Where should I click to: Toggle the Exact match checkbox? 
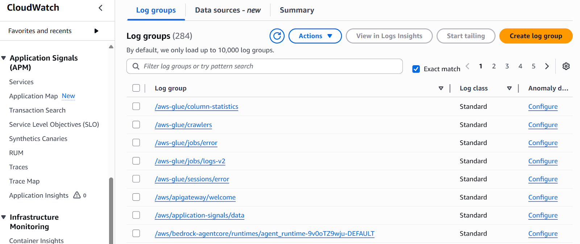point(416,69)
